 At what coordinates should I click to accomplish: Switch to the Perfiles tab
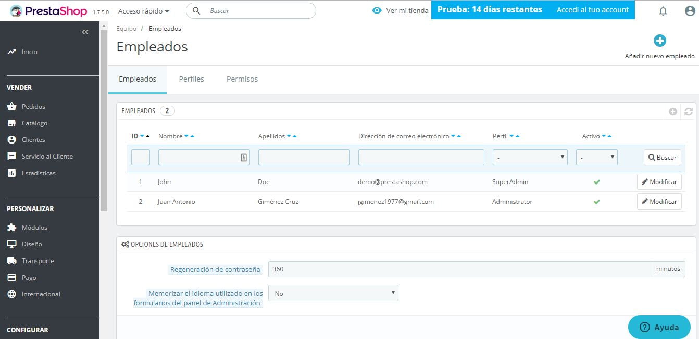191,79
